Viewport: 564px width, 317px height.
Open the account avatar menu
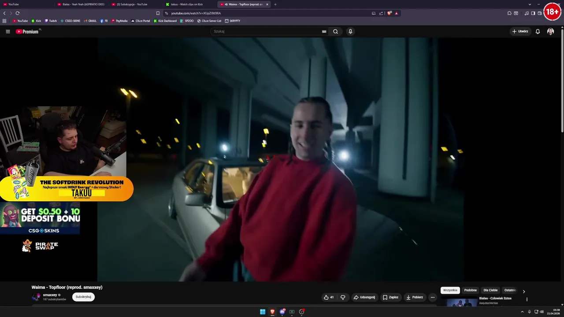tap(550, 31)
